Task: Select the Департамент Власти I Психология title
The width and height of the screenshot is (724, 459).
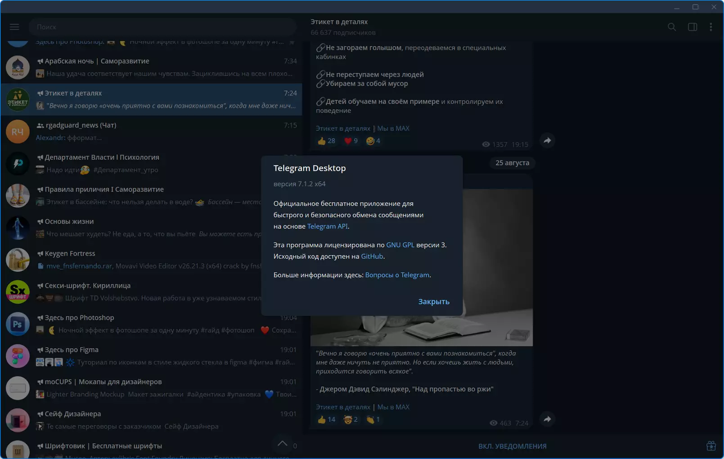Action: 102,157
